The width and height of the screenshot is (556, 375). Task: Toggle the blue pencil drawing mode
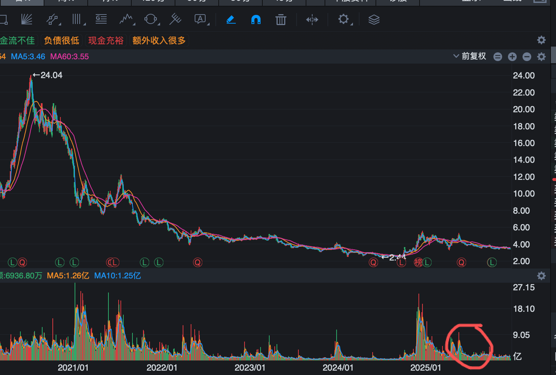click(x=231, y=19)
